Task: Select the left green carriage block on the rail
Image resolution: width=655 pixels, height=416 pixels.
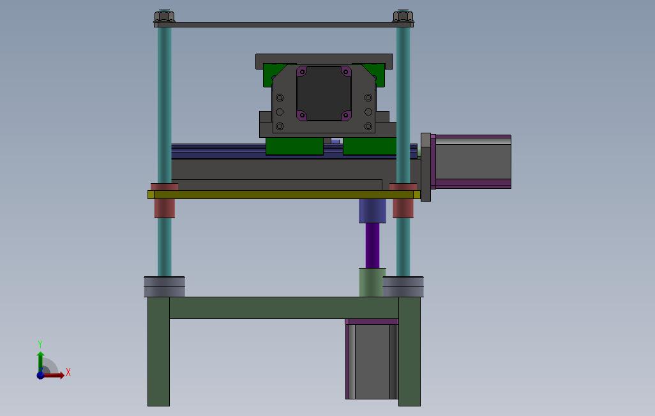Action: click(294, 146)
